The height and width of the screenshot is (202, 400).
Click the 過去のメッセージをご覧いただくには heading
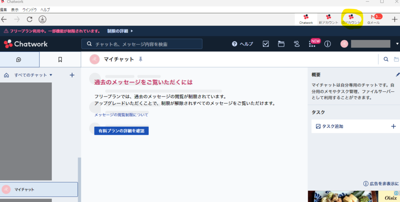pos(143,82)
